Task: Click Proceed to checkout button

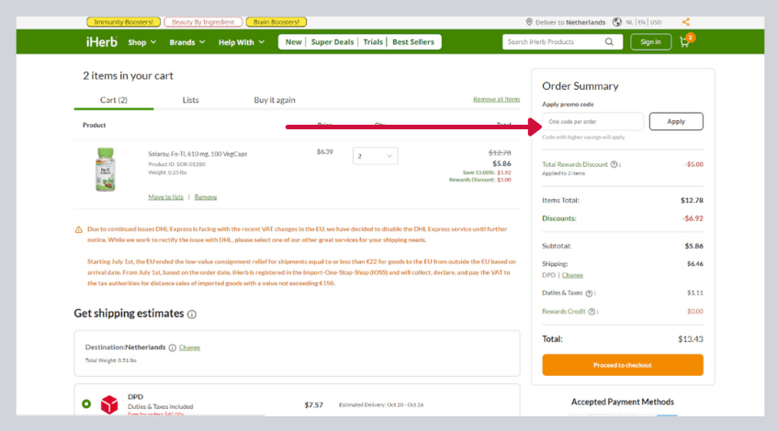Action: point(622,365)
